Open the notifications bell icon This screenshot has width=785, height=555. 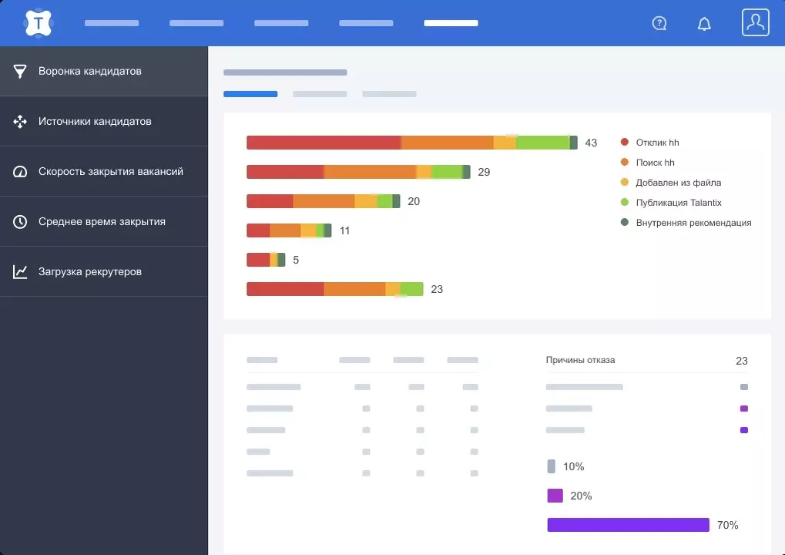[x=704, y=24]
